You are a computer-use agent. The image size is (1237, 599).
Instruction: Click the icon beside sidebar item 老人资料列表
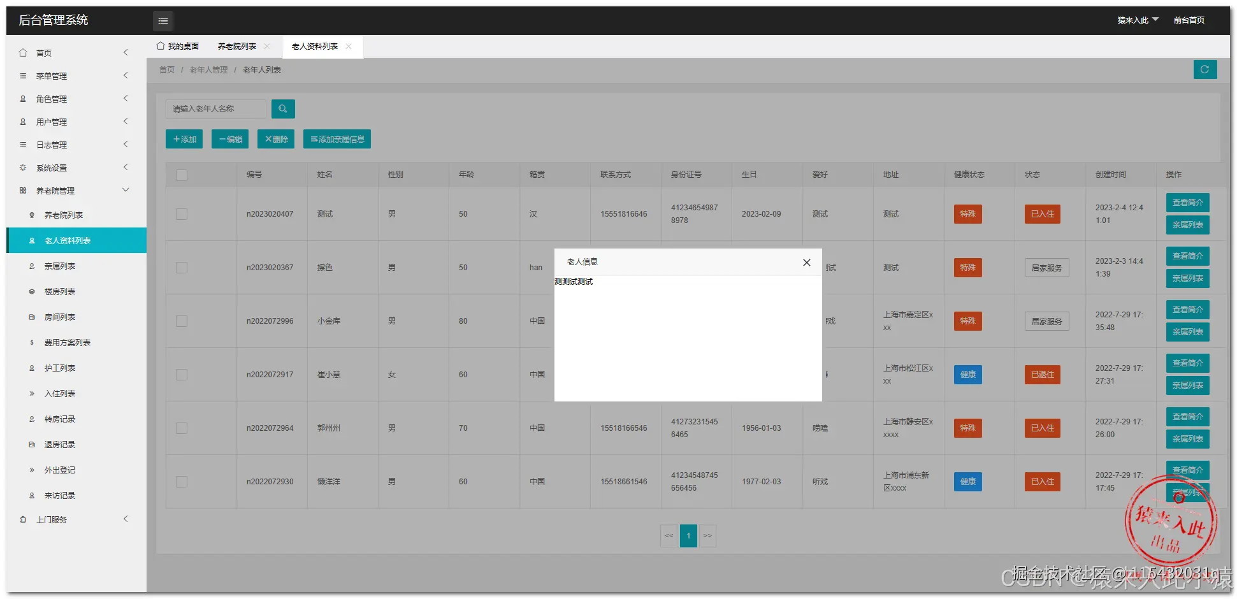pos(32,241)
